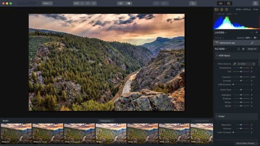The image size is (260, 146).
Task: Open the zoom percentage dropdown
Action: pos(78,3)
